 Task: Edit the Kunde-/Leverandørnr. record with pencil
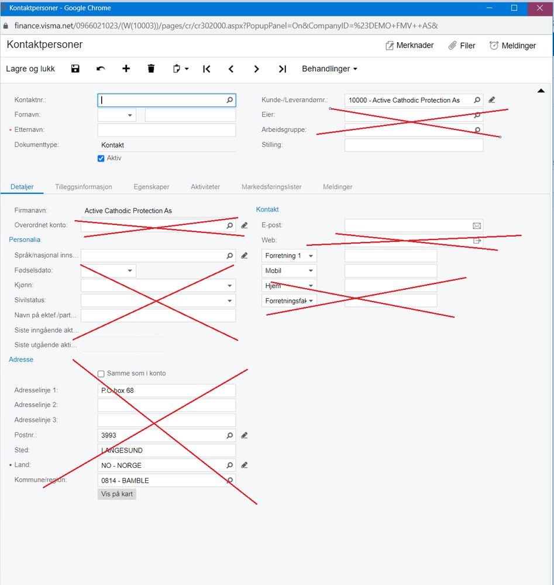(492, 100)
